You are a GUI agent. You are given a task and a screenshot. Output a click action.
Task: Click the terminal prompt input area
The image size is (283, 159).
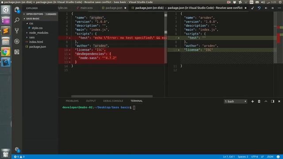pos(134,107)
